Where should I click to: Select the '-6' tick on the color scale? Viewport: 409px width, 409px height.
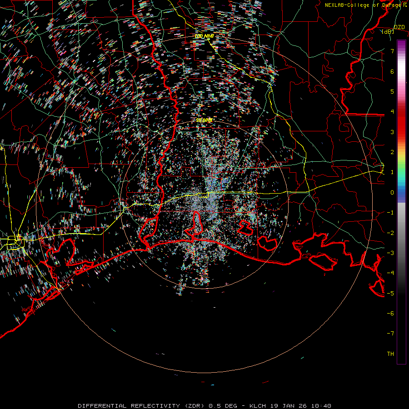[x=390, y=314]
